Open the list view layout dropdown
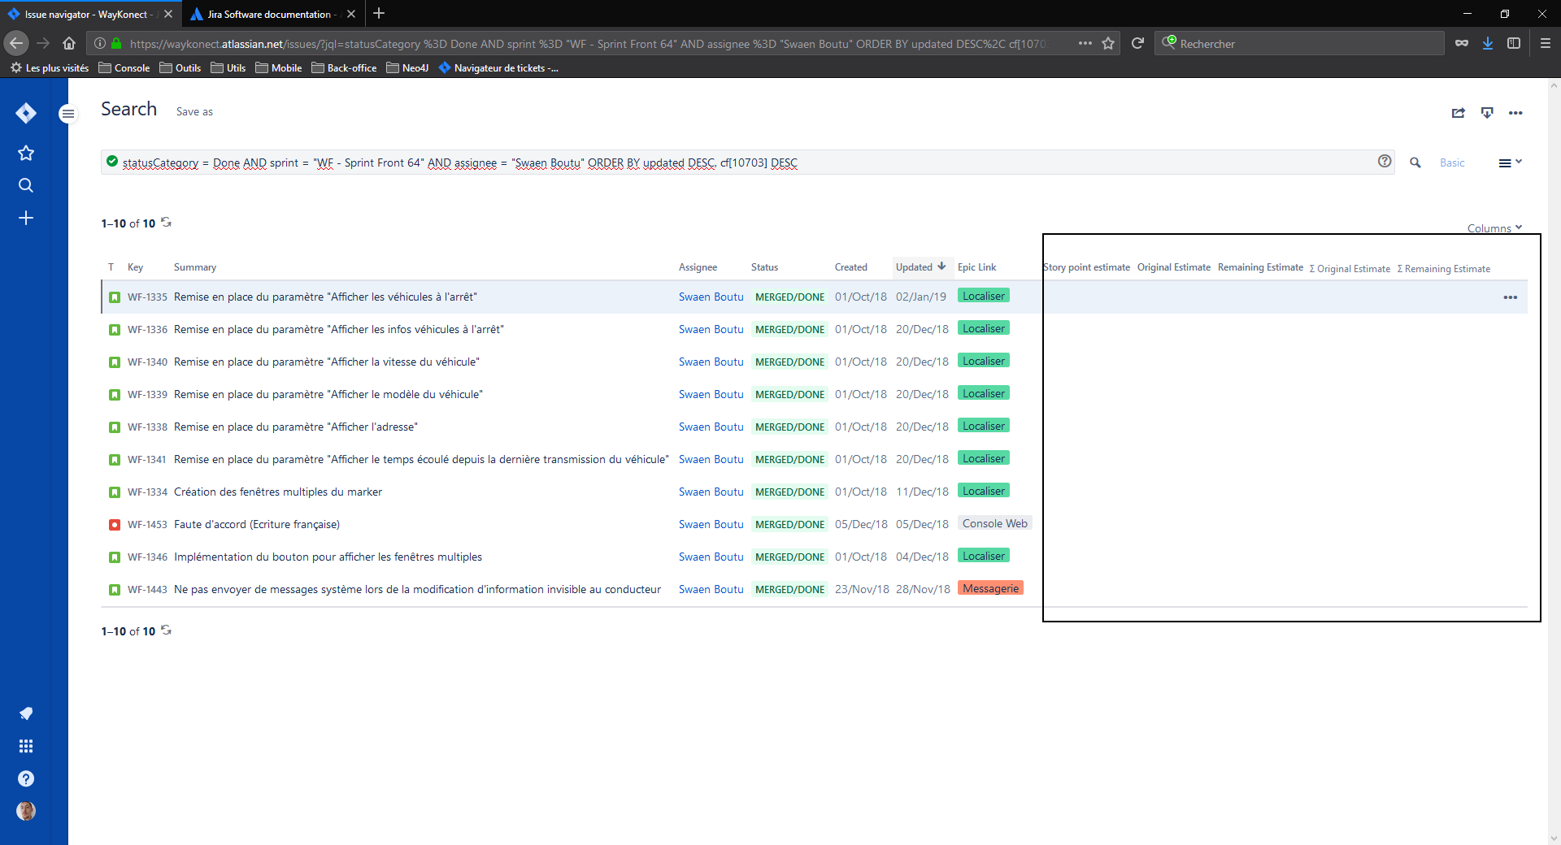 tap(1510, 162)
